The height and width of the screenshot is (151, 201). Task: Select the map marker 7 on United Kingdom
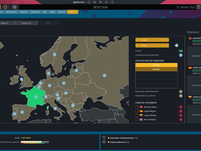22,79
